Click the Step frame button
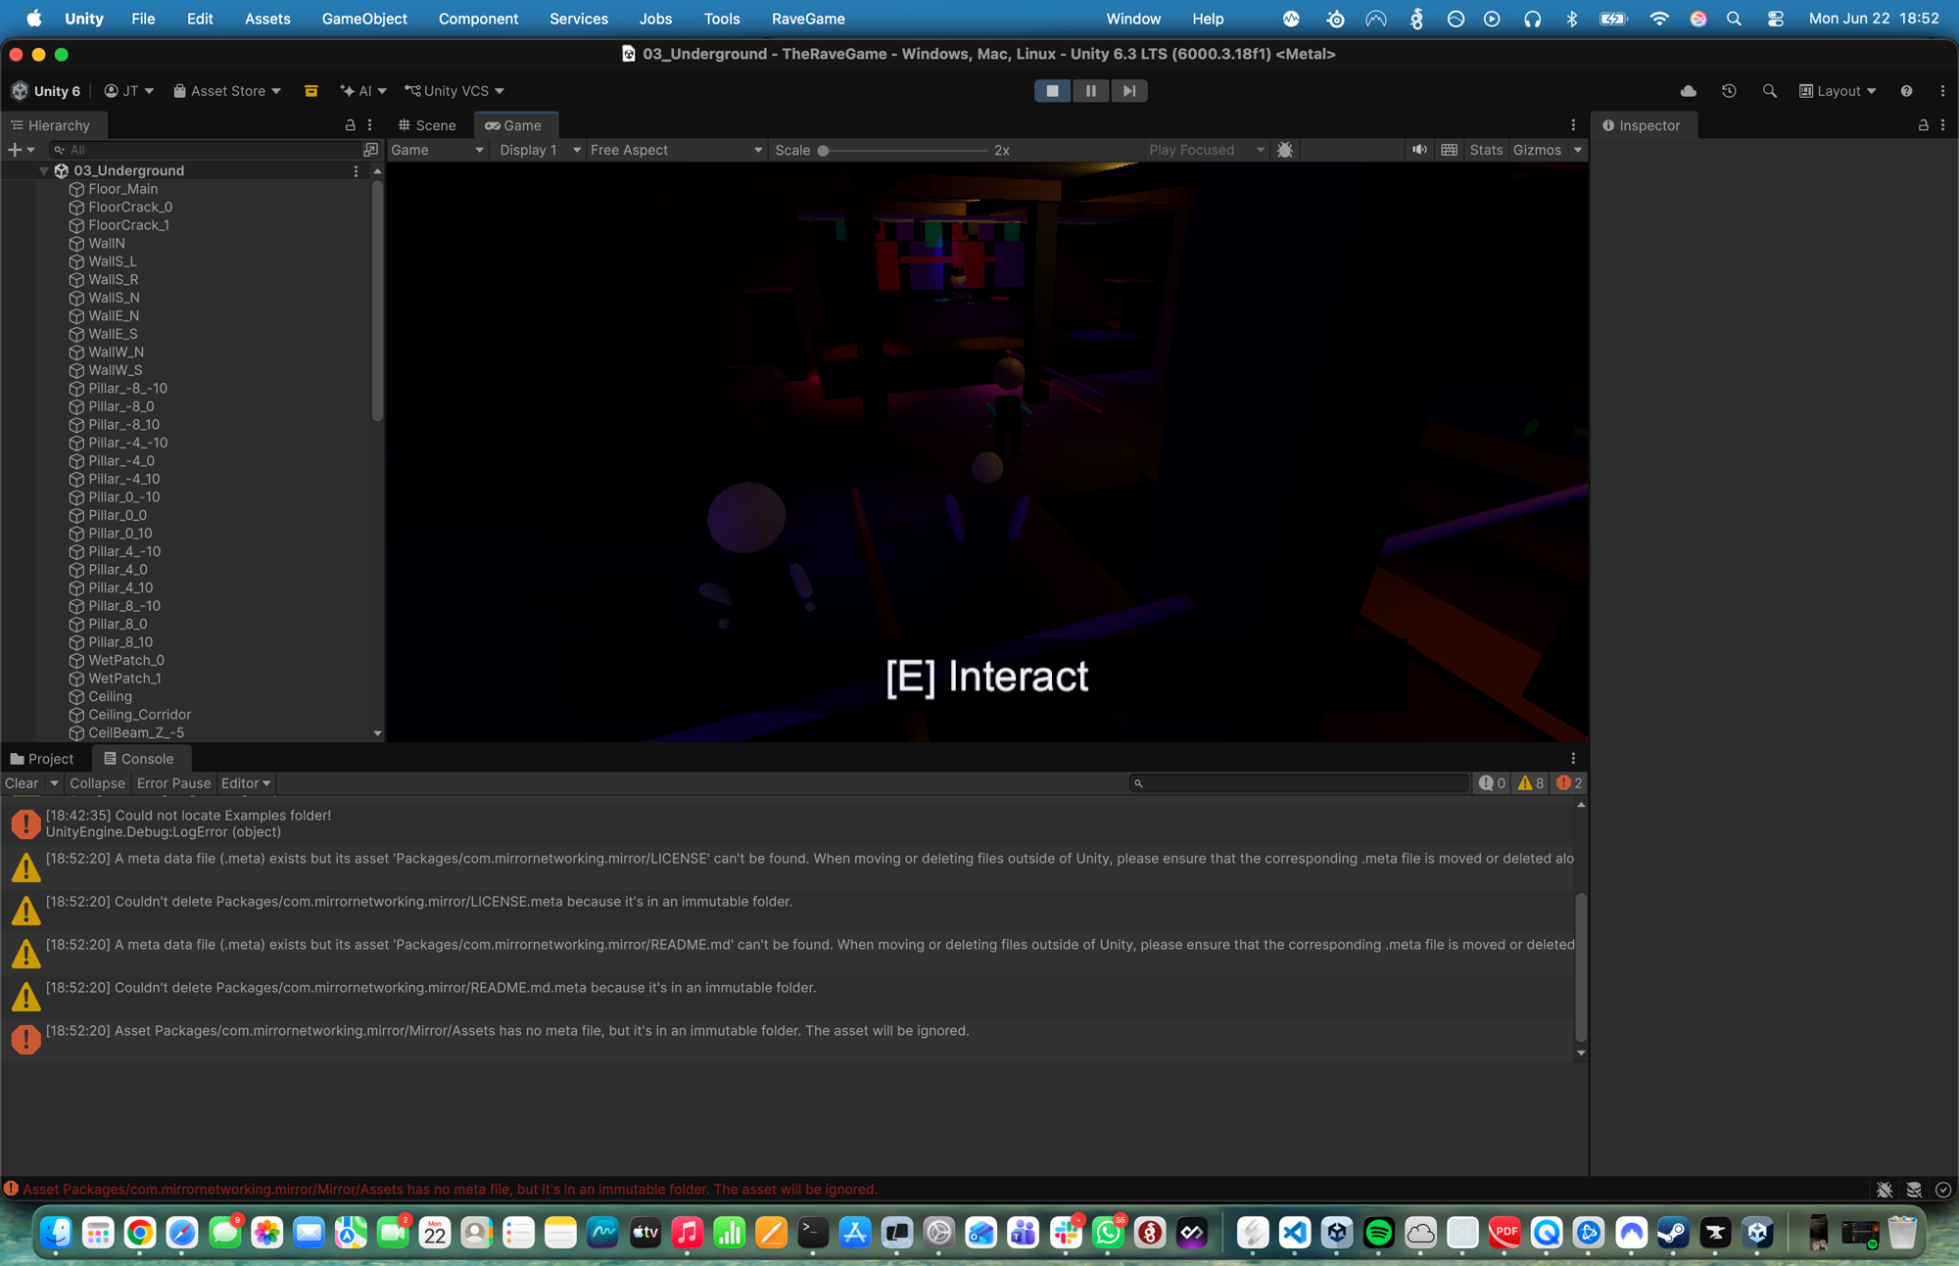The height and width of the screenshot is (1266, 1959). [x=1129, y=91]
